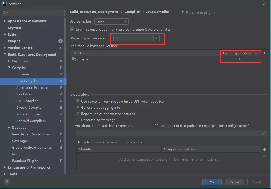The height and width of the screenshot is (189, 271).
Task: Click project-level icon next to Version Control
Action: pyautogui.click(x=61, y=48)
